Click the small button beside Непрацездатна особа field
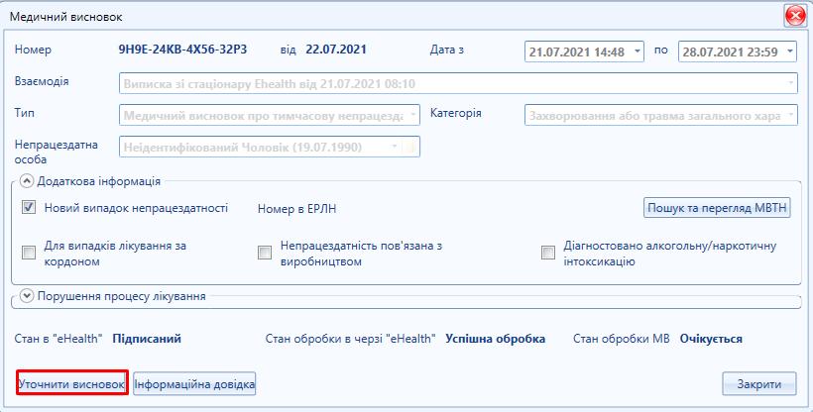The width and height of the screenshot is (813, 412). [x=411, y=148]
